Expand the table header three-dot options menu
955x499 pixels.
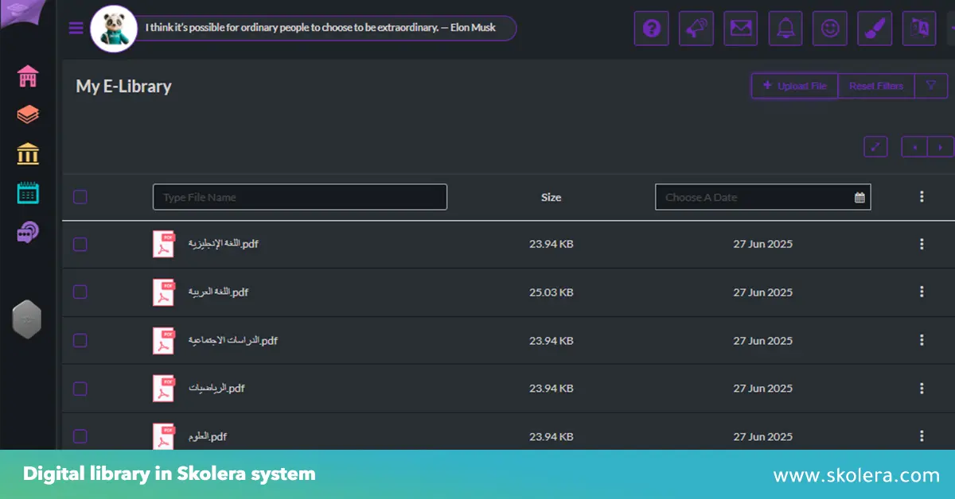(922, 196)
